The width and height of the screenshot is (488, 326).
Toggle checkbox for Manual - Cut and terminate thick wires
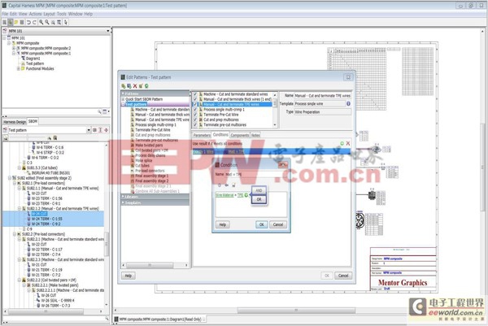pos(195,99)
